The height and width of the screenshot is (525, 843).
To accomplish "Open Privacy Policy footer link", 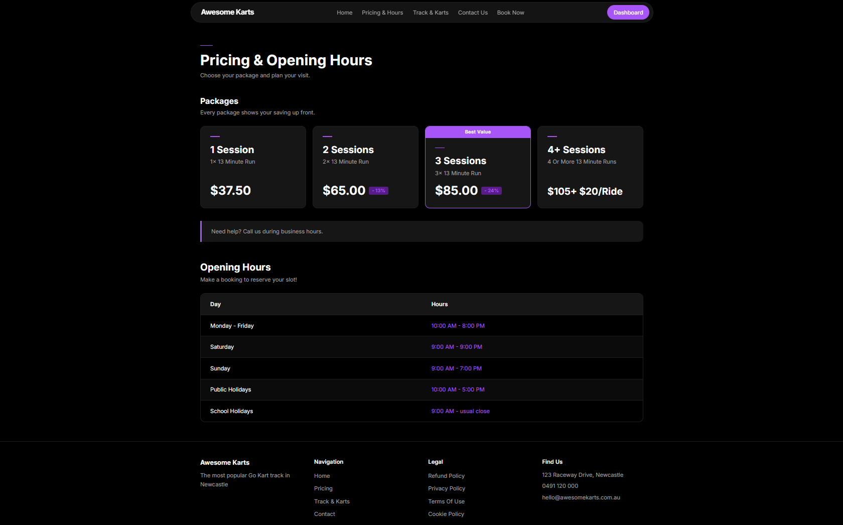I will (x=447, y=488).
